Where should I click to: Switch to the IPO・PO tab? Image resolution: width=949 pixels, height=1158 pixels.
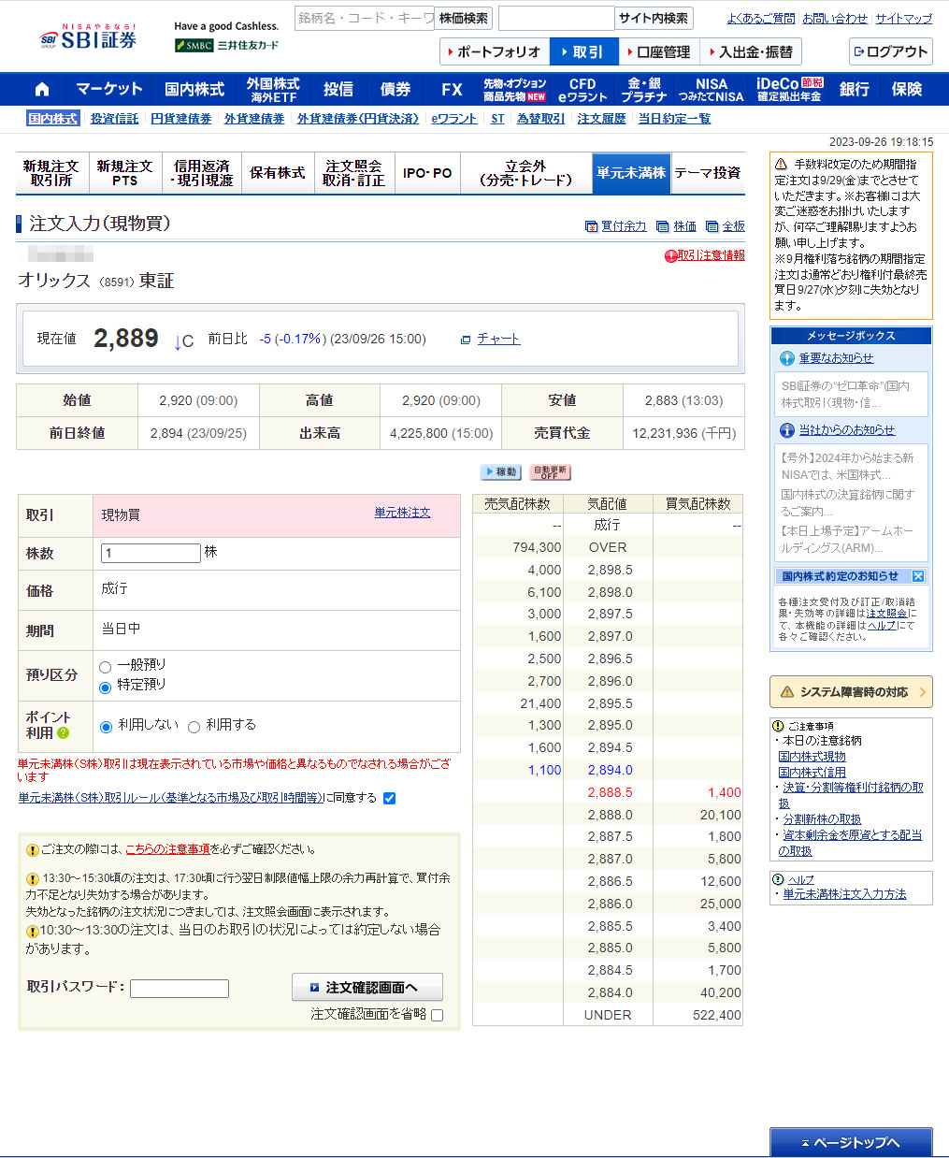coord(426,173)
